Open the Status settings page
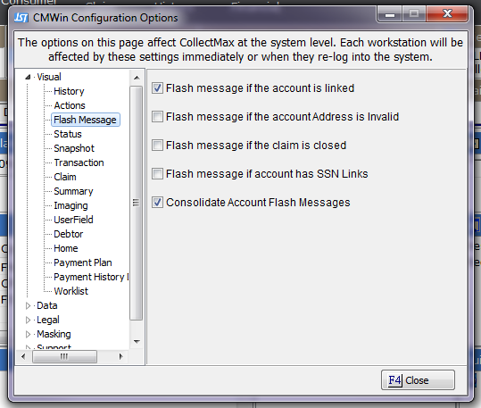Image resolution: width=481 pixels, height=408 pixels. point(68,134)
